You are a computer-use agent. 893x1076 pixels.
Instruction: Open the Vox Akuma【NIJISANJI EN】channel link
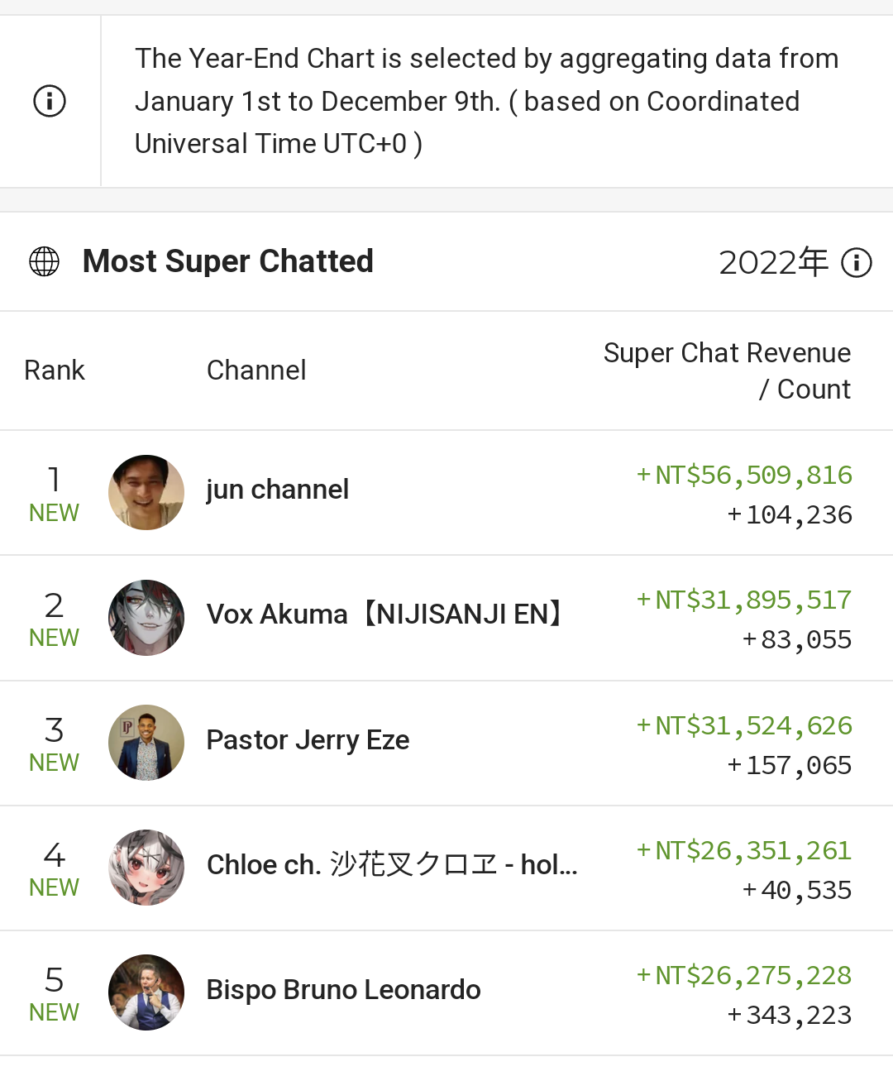(x=385, y=615)
